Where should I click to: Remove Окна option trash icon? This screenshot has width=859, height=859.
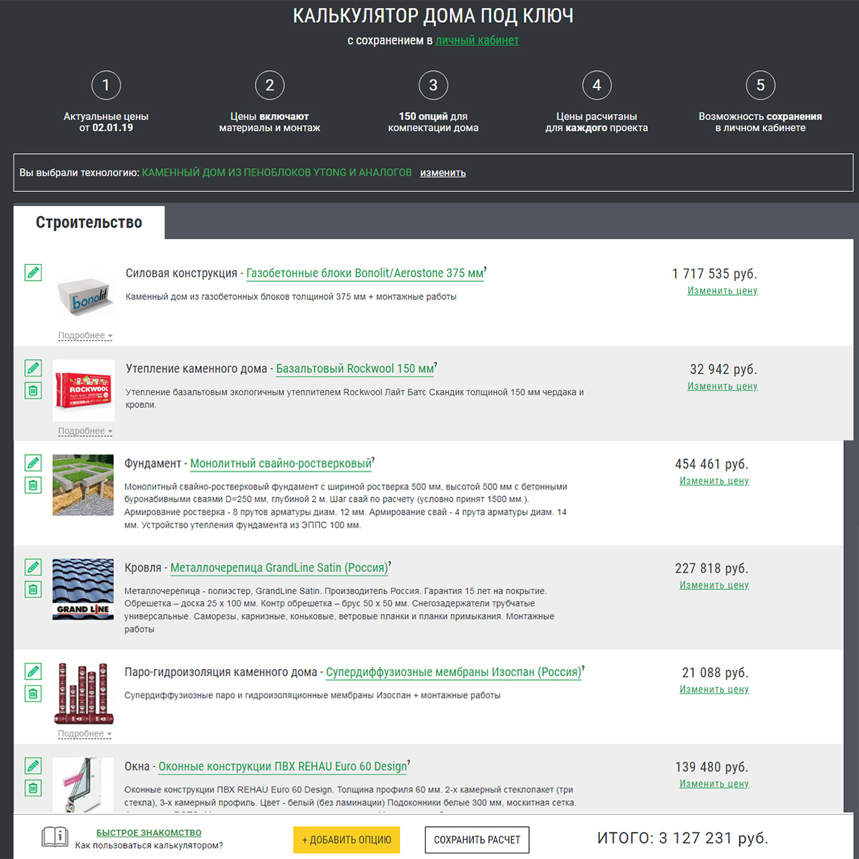coord(33,788)
